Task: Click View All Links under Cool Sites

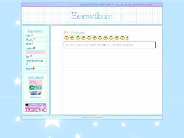Action: (35, 97)
